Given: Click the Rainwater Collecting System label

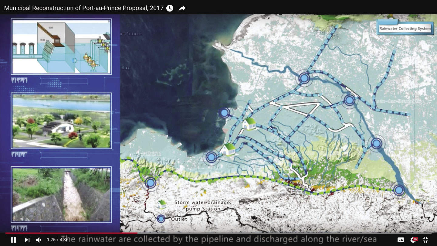Looking at the screenshot, I should [405, 29].
